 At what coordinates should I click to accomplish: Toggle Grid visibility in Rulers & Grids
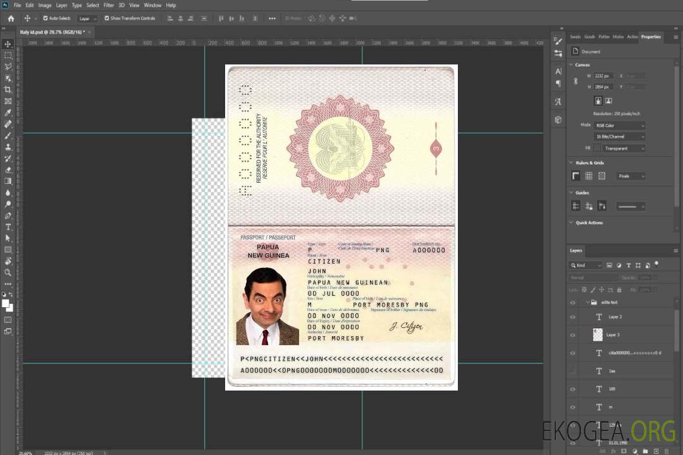[x=589, y=176]
